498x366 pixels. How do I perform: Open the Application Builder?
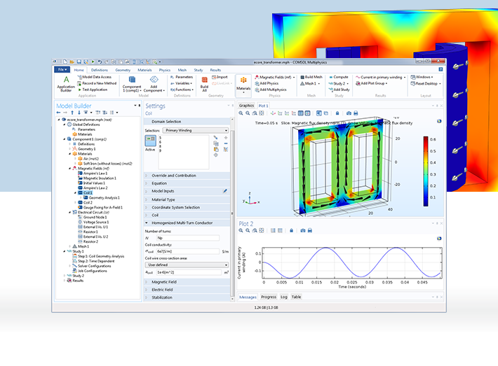click(66, 84)
